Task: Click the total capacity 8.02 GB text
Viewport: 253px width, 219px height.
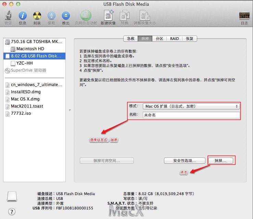Action: [166, 194]
